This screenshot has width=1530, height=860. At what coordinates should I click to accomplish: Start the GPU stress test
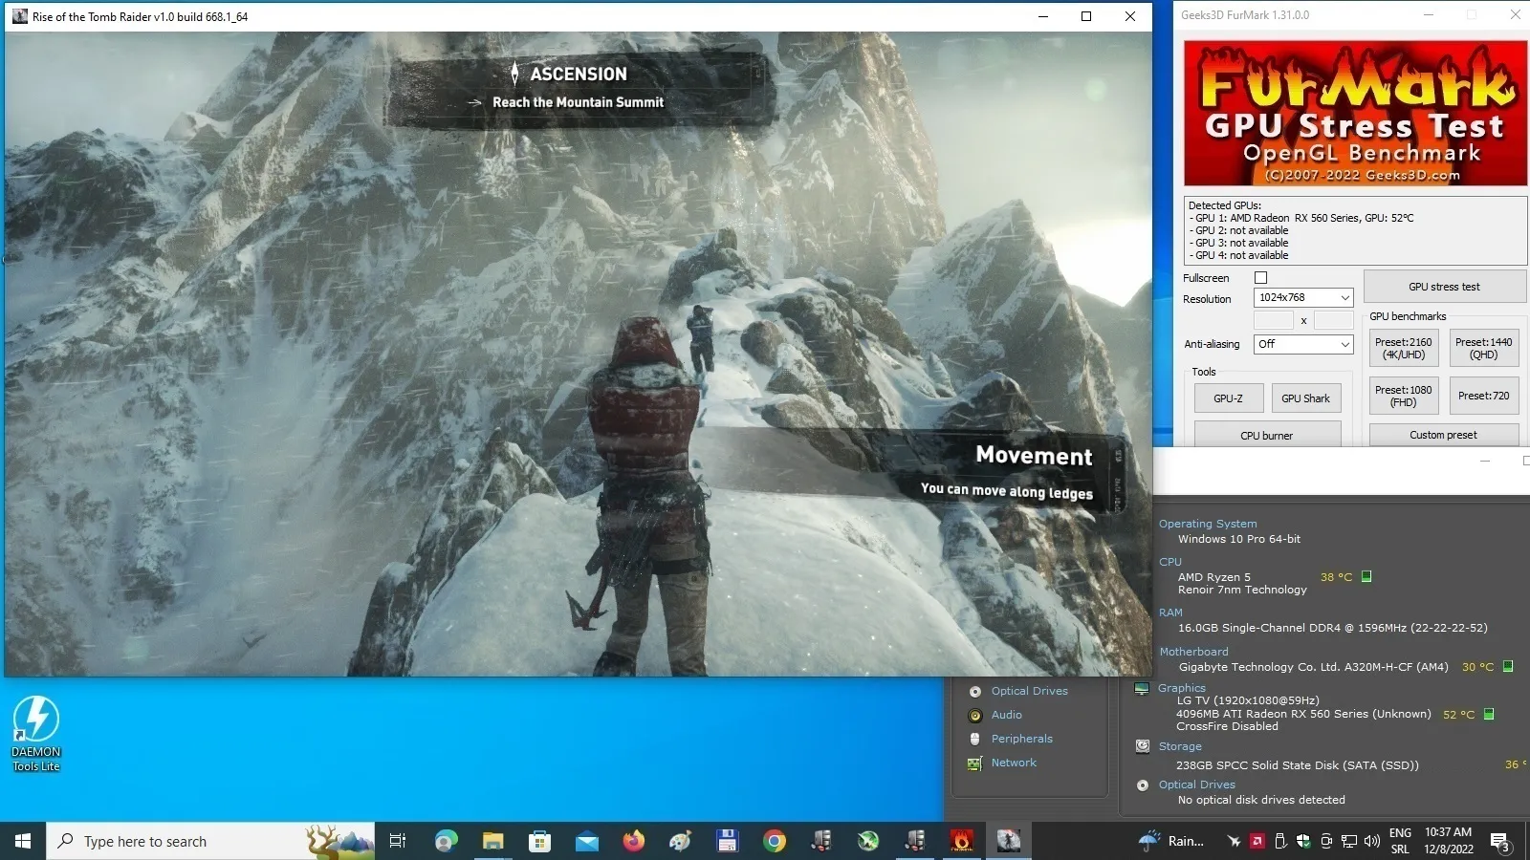(1444, 287)
